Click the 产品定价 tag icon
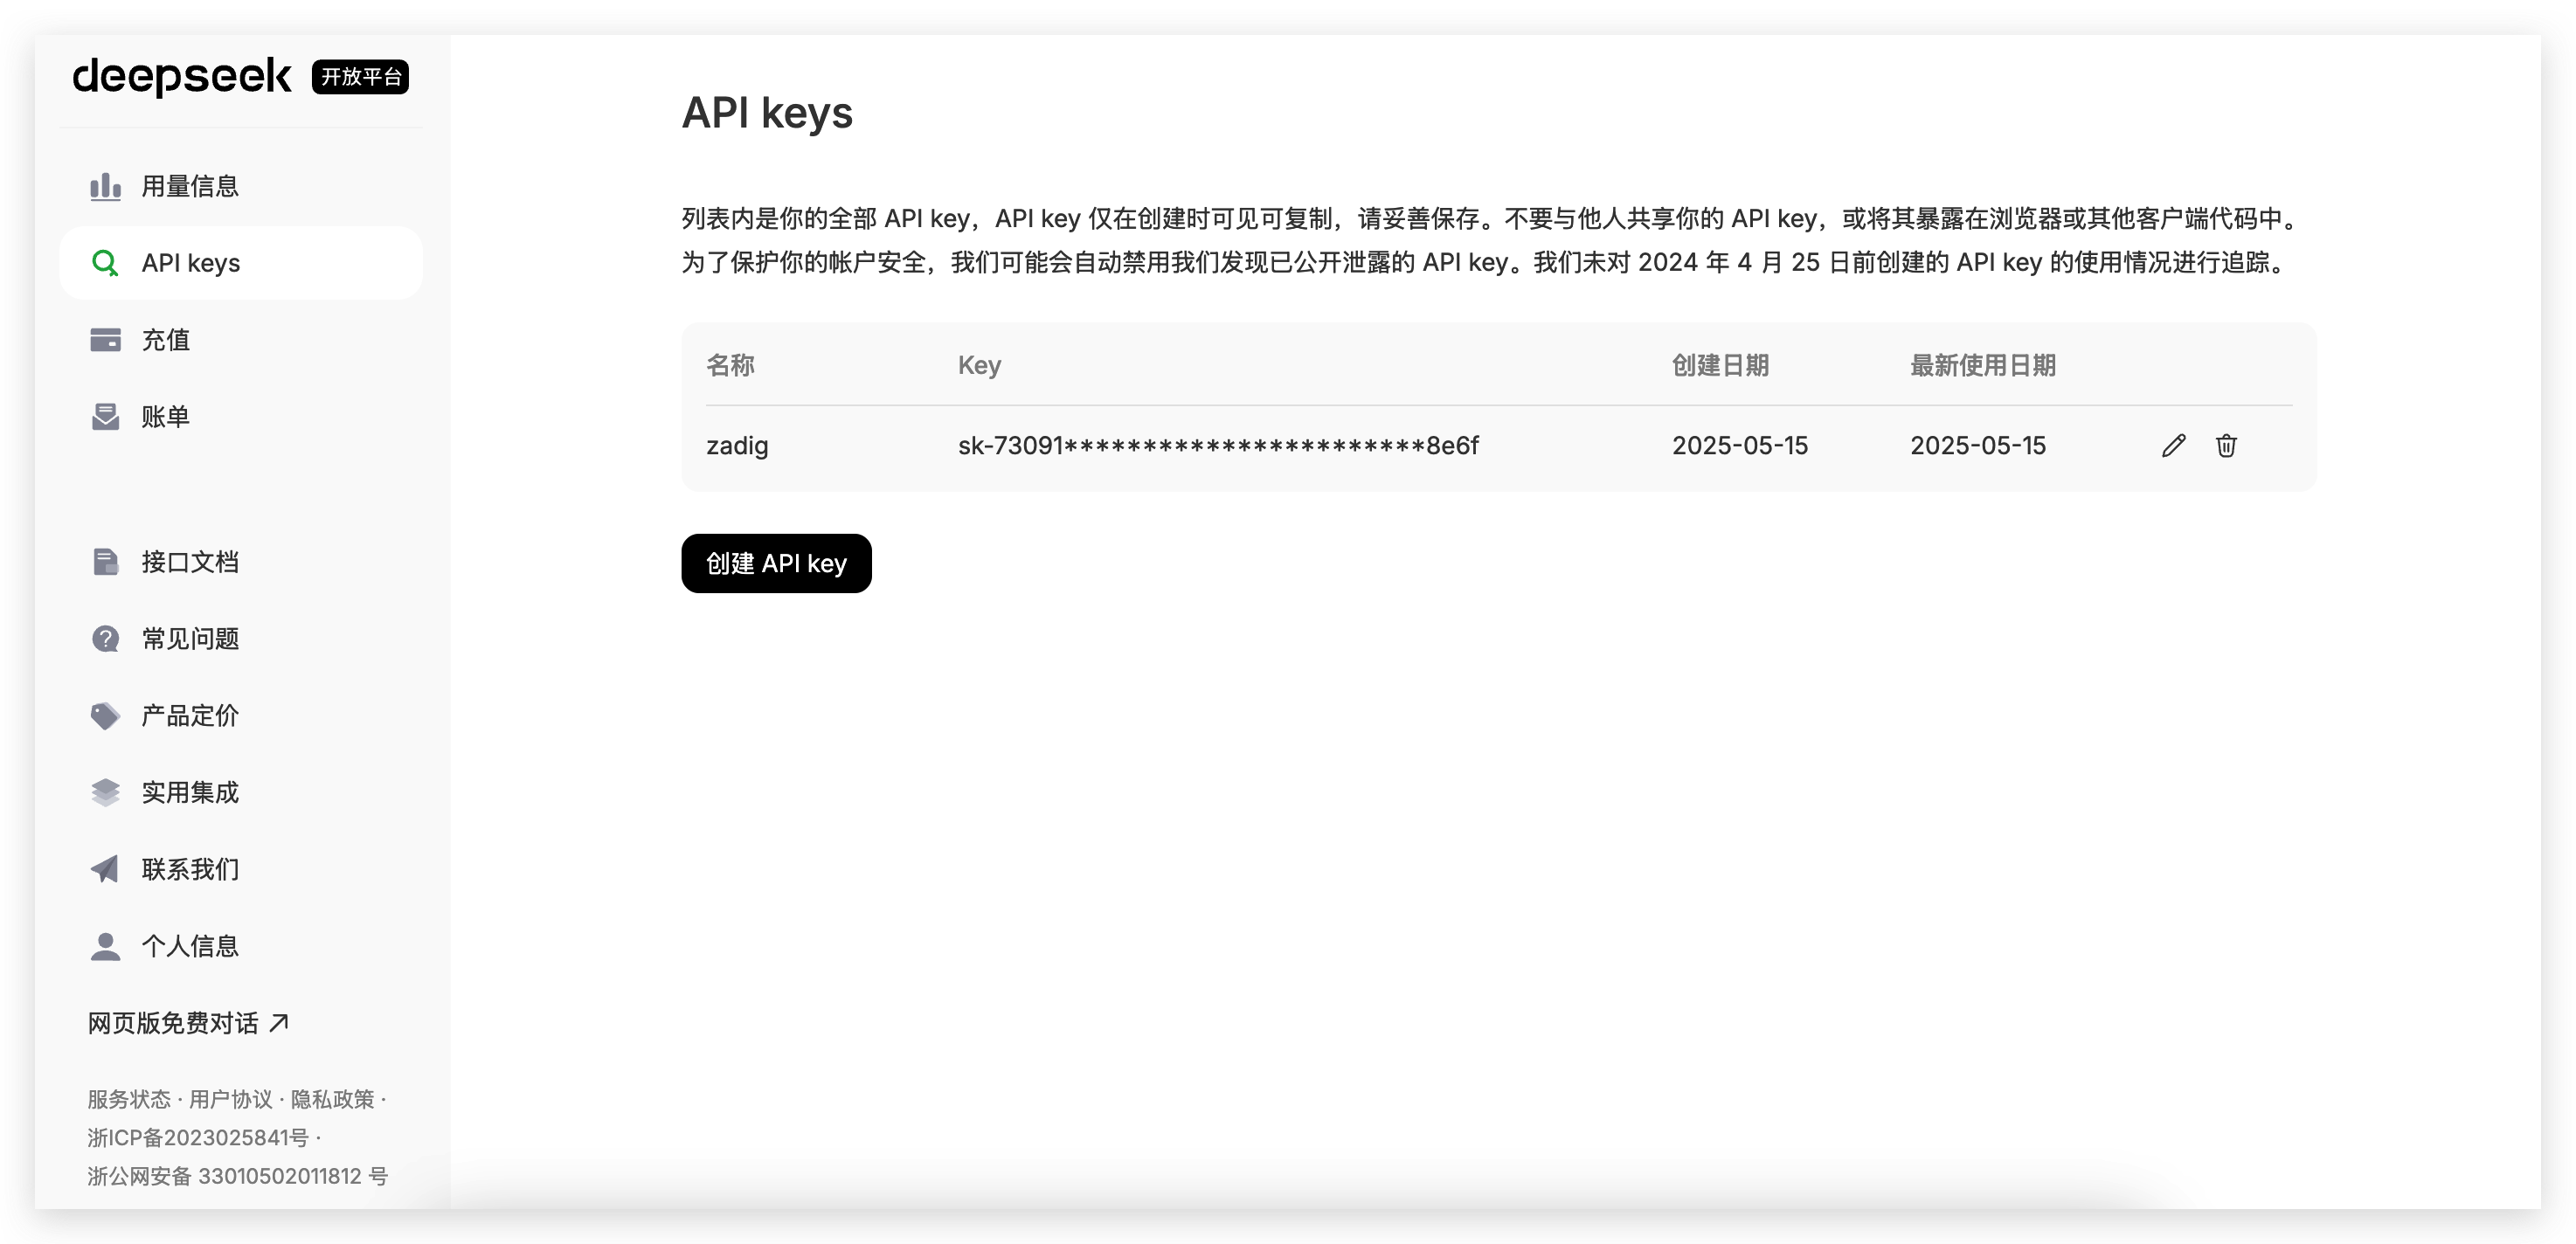The image size is (2576, 1244). (105, 715)
